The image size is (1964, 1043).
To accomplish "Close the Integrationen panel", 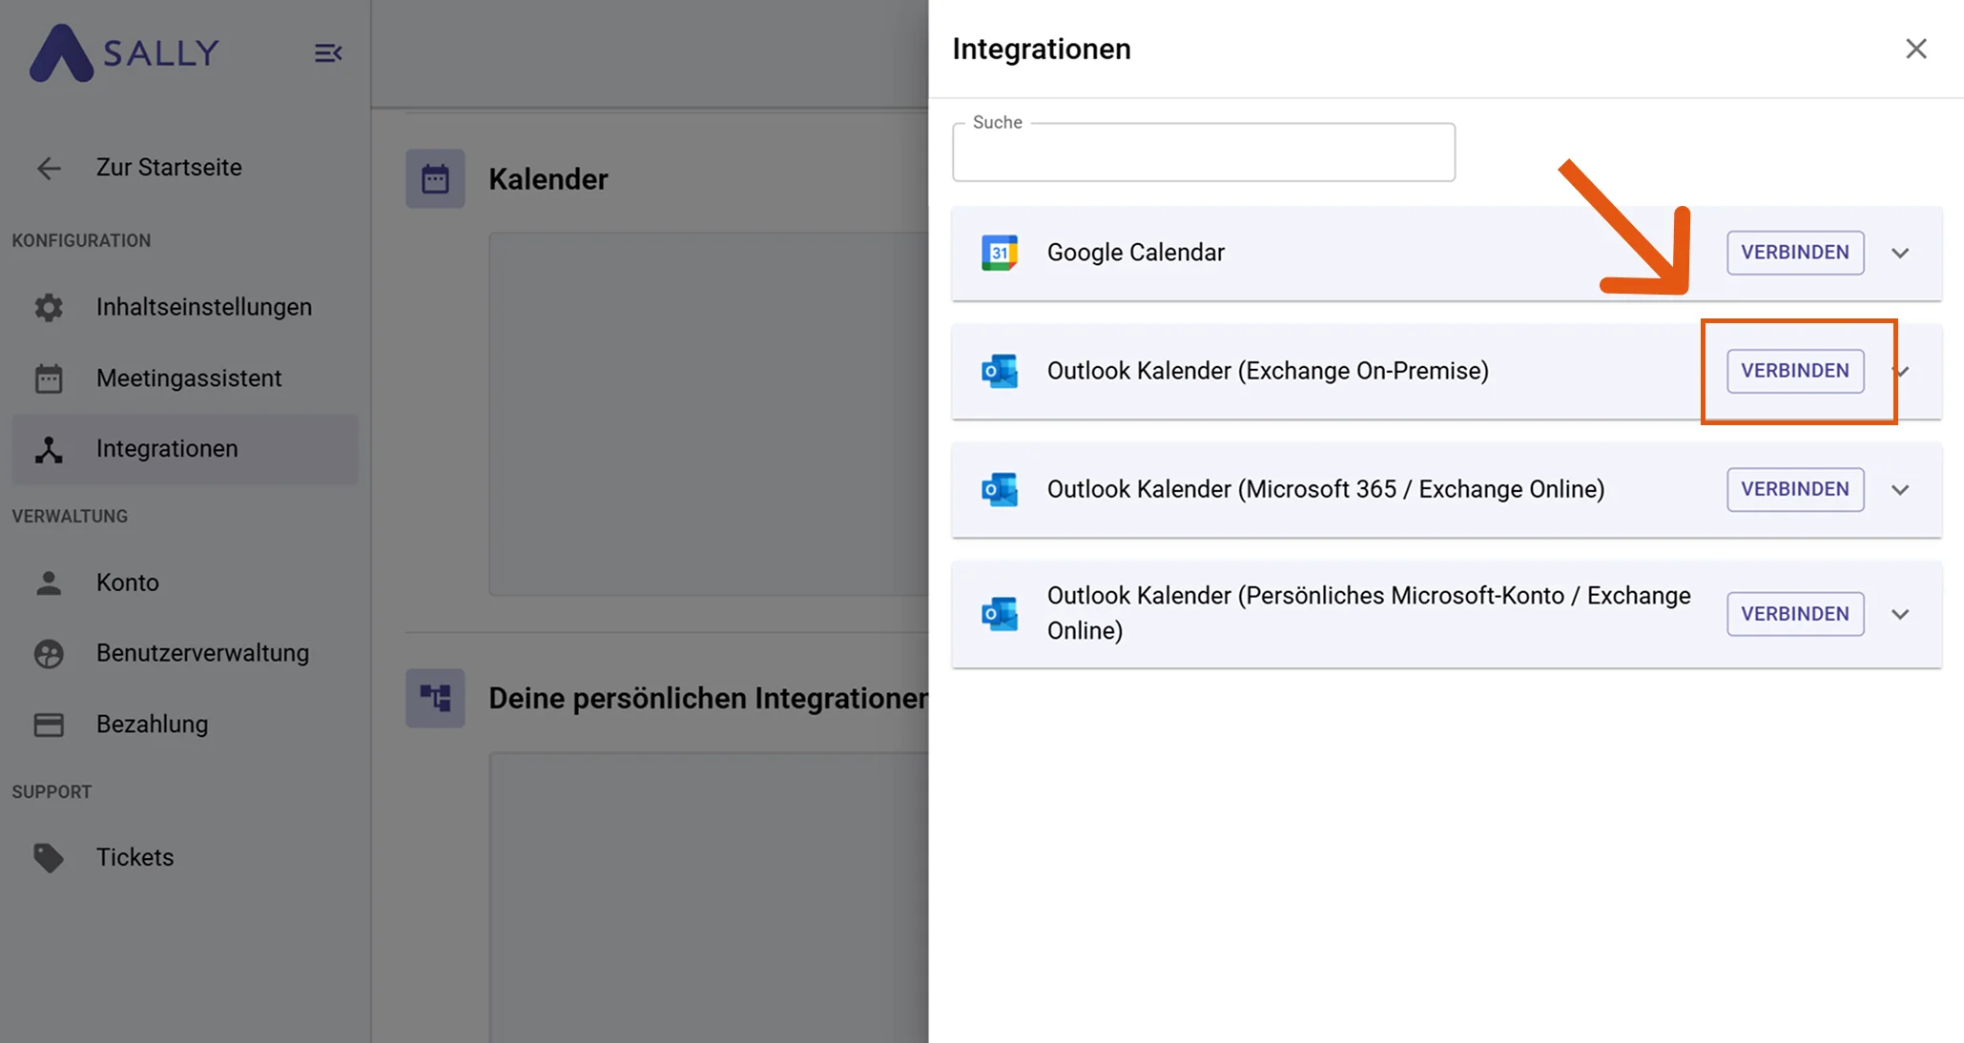I will coord(1916,49).
